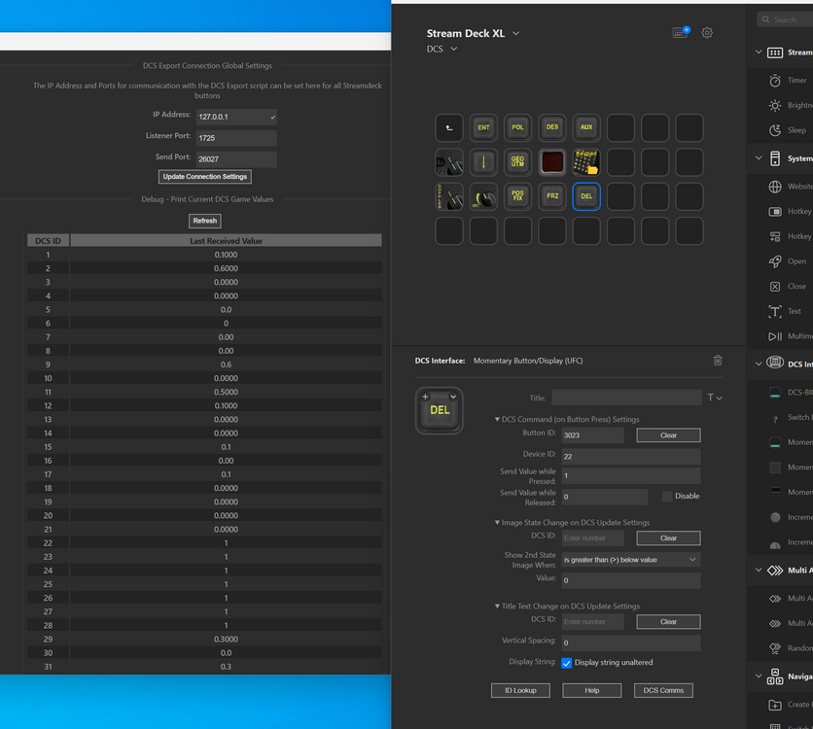Select the DEL key on the Stream Deck grid

pos(586,195)
